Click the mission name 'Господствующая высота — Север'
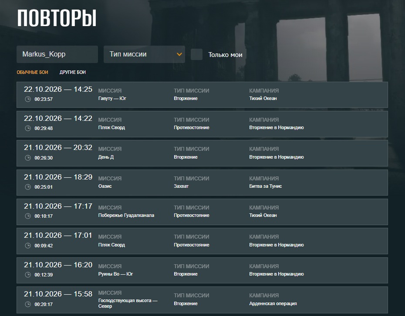 (128, 303)
